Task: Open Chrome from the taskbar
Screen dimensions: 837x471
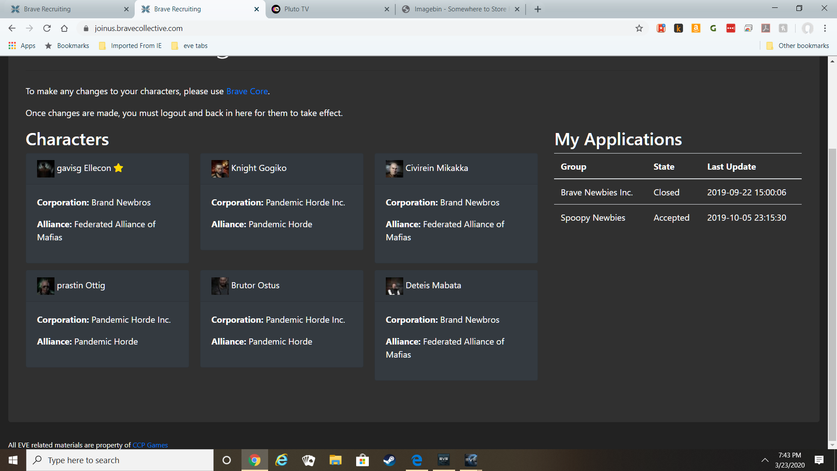Action: point(255,460)
